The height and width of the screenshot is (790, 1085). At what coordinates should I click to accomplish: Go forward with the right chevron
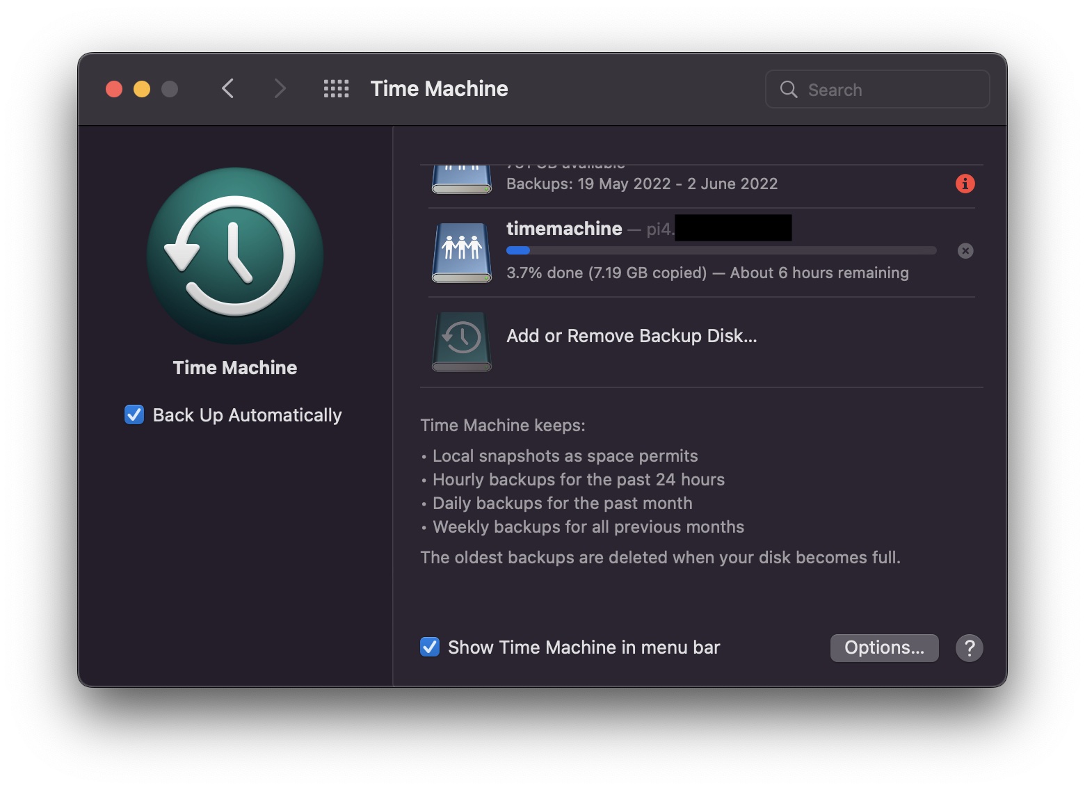tap(280, 88)
